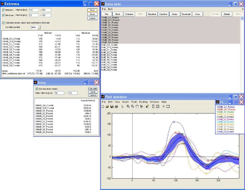Screen dimensions: 245x190
Task: Activate the Pan hand tool
Action: click(137, 106)
